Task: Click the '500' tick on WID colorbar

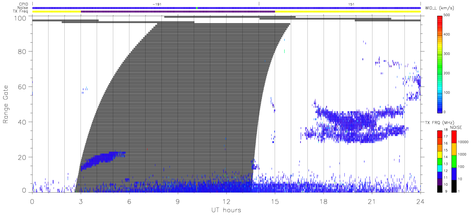Action: 447,16
